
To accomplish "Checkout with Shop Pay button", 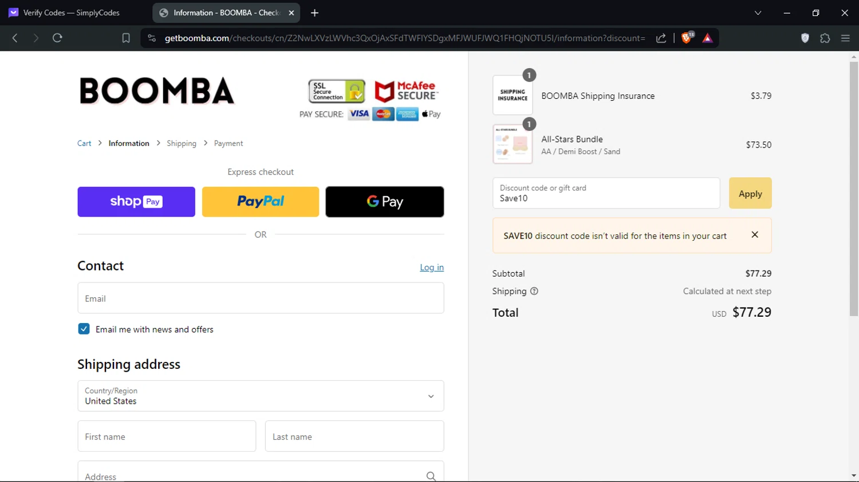I will [136, 202].
